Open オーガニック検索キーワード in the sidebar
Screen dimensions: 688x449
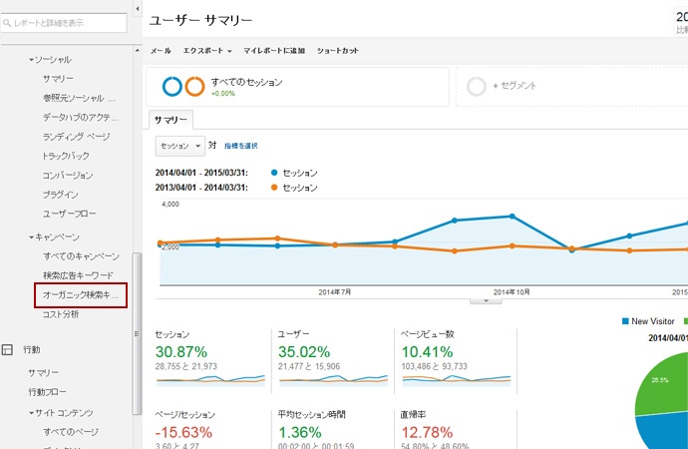[80, 295]
